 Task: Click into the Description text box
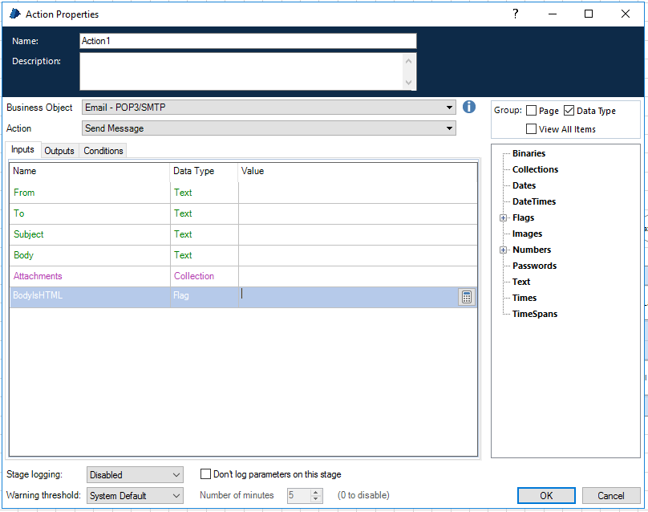241,71
